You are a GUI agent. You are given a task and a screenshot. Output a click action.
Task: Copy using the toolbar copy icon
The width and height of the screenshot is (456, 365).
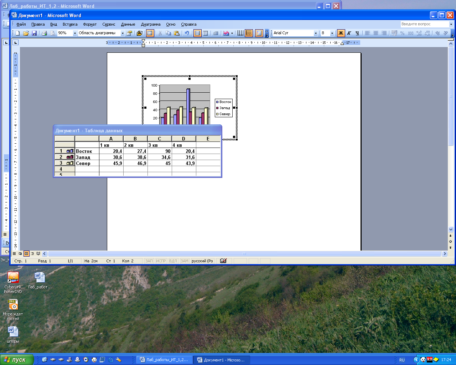pyautogui.click(x=168, y=33)
